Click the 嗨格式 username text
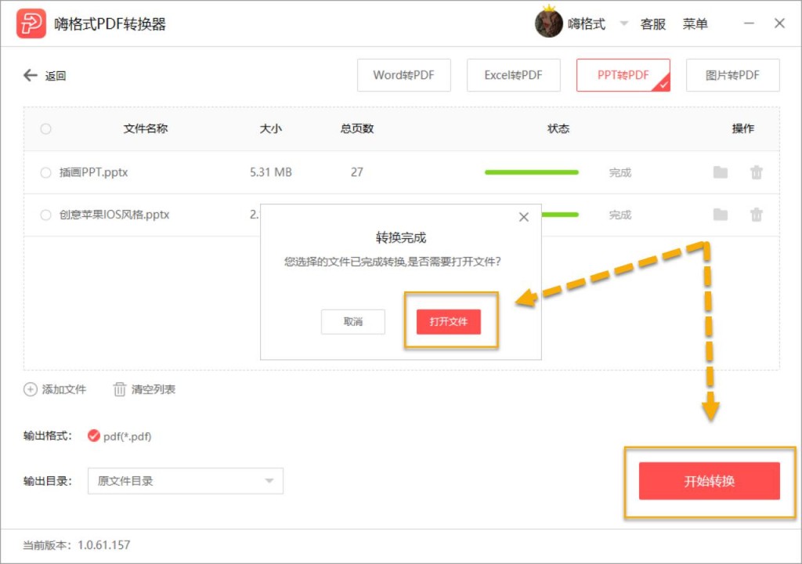Viewport: 802px width, 564px height. coord(587,24)
